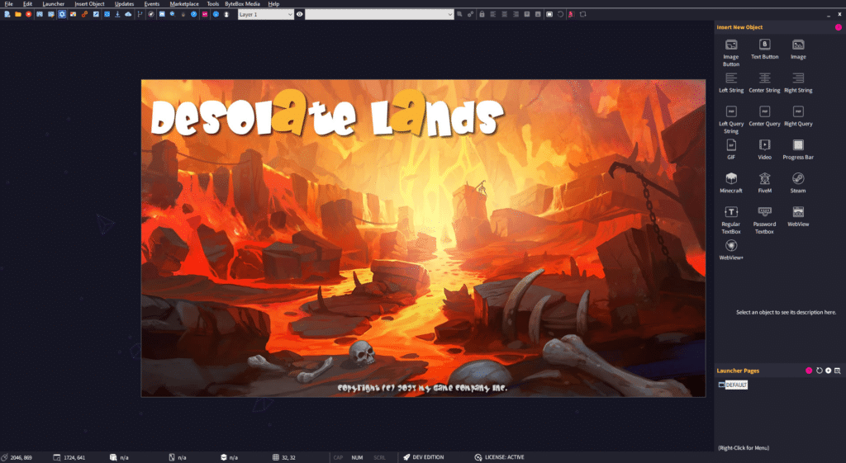Open the Marketplace menu
Screen dimensions: 846x463
point(184,4)
